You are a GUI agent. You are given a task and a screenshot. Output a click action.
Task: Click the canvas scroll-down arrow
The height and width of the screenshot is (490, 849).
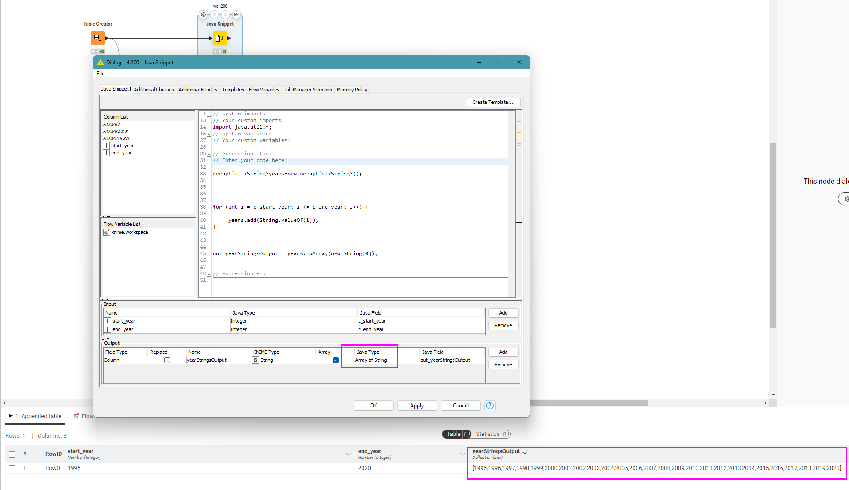tap(773, 395)
